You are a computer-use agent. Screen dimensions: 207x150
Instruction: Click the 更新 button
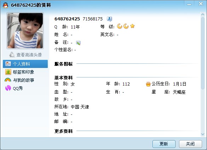click(164, 144)
